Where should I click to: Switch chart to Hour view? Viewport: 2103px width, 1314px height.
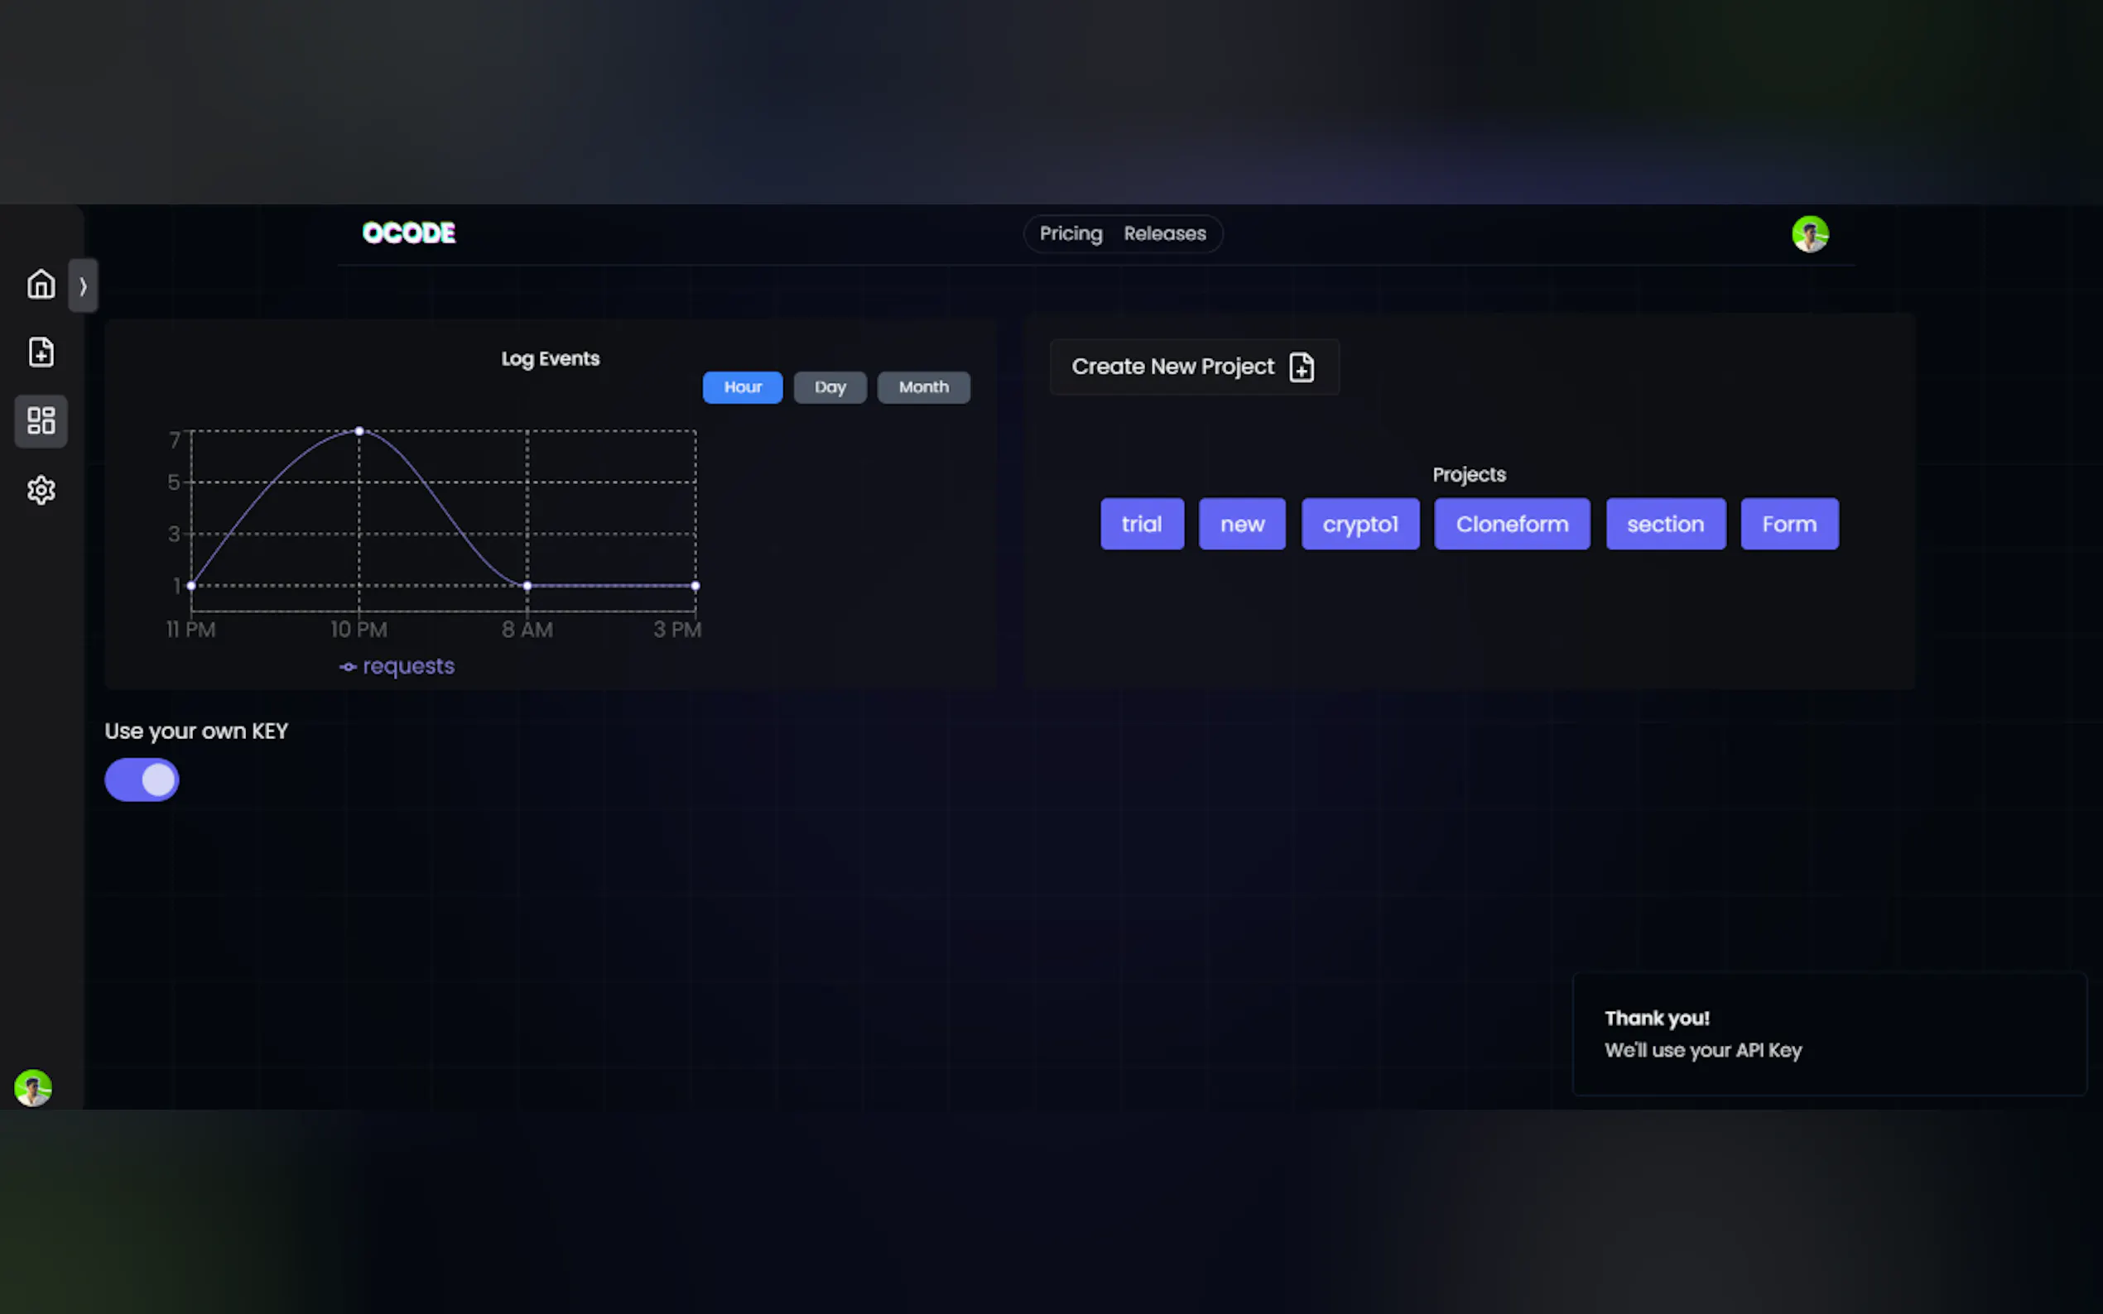(743, 386)
